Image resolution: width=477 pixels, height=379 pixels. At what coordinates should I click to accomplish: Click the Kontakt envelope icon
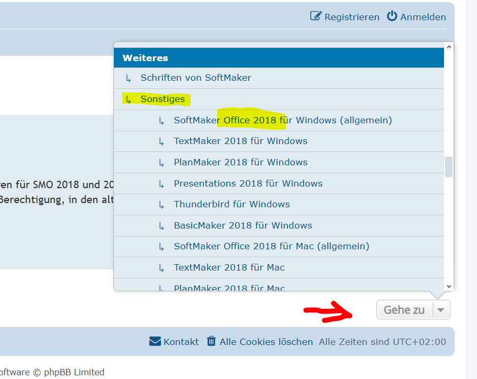point(155,341)
